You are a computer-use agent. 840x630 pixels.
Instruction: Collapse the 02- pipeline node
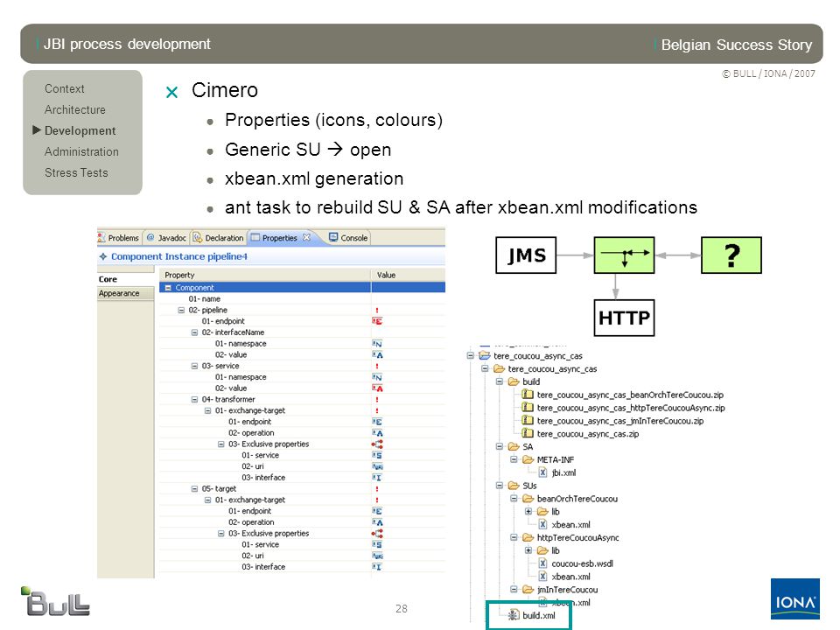tap(181, 310)
